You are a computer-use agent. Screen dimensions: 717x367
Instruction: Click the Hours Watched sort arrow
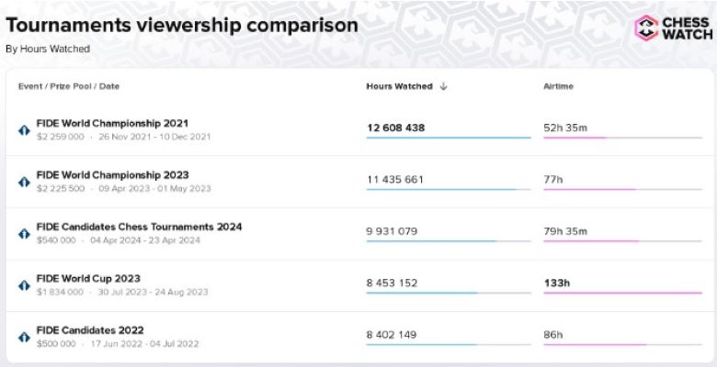(x=444, y=86)
